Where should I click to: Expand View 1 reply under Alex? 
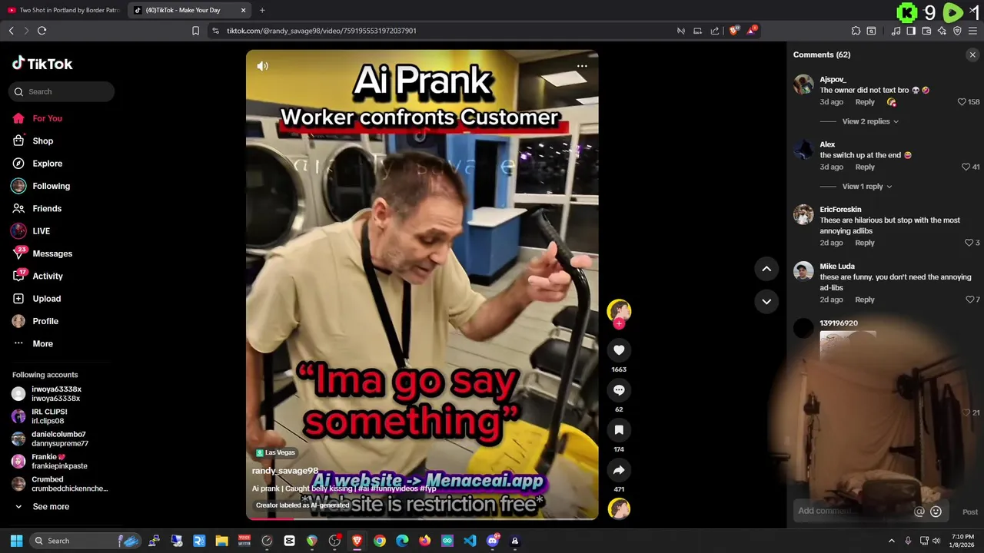(867, 187)
